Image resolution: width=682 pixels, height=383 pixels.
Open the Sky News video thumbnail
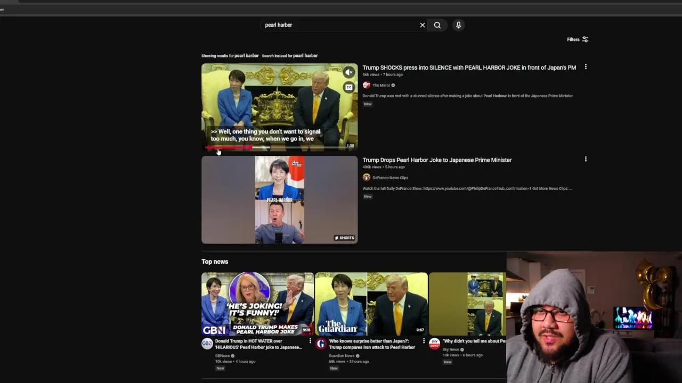point(467,304)
